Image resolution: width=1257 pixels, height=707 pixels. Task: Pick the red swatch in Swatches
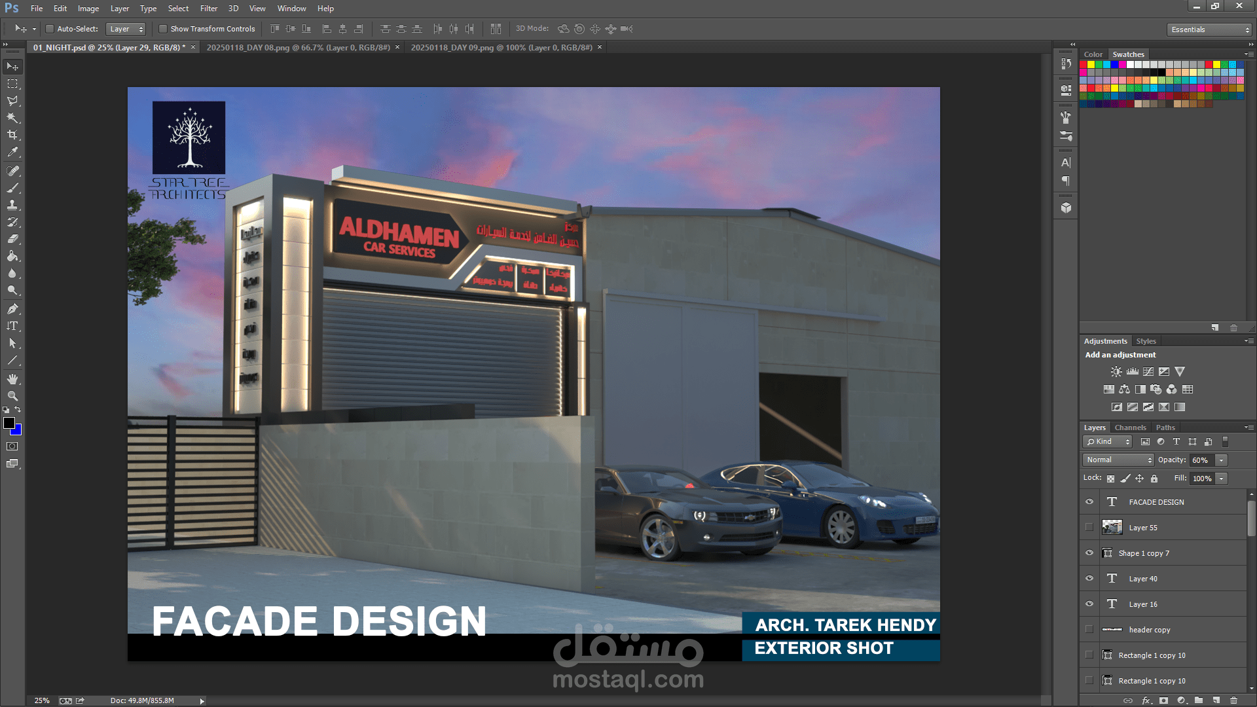pos(1084,65)
